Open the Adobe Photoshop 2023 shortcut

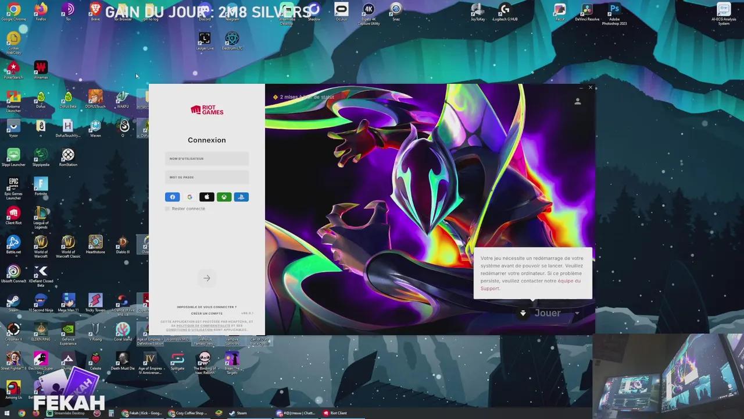[614, 14]
